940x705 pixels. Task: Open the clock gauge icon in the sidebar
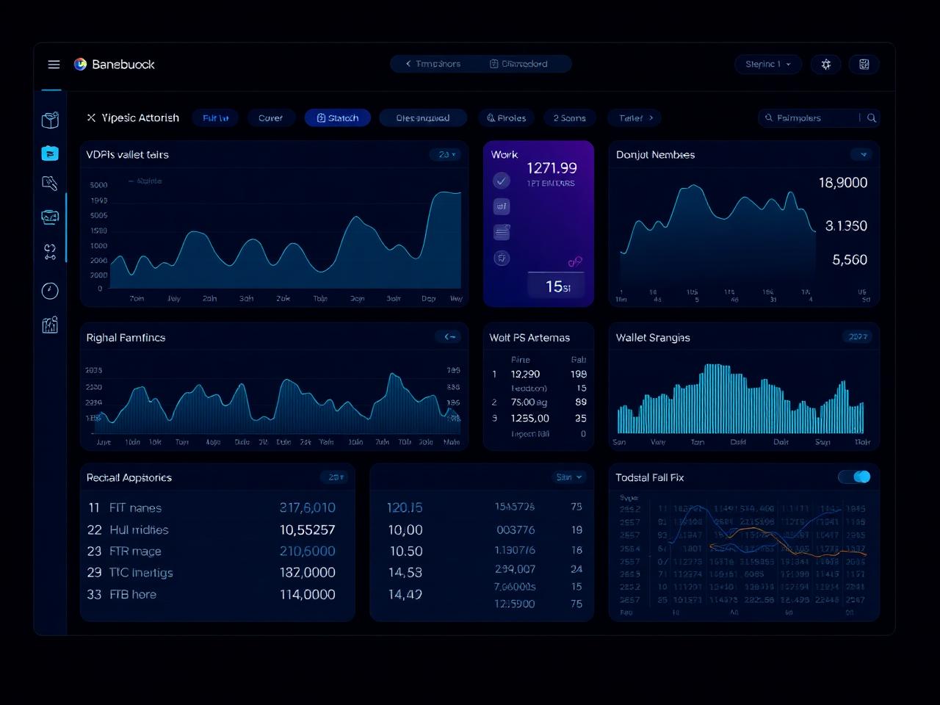point(50,291)
